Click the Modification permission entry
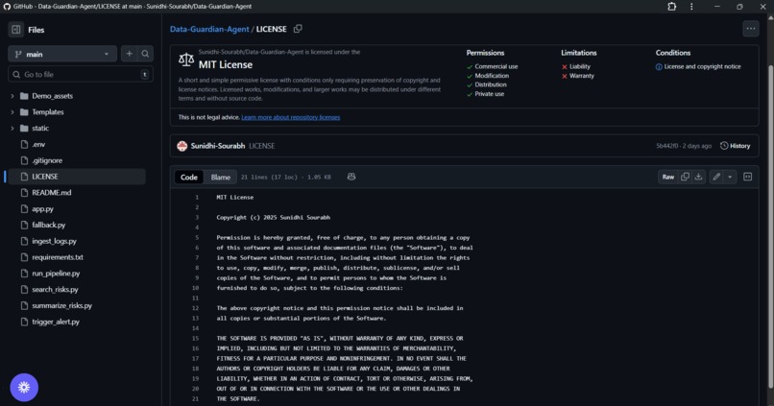Viewport: 774px width, 406px height. pos(488,76)
